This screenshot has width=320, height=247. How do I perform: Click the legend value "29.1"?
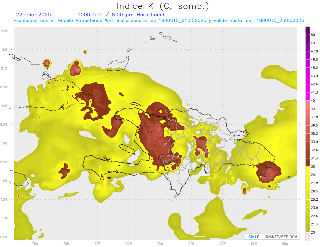(314, 175)
